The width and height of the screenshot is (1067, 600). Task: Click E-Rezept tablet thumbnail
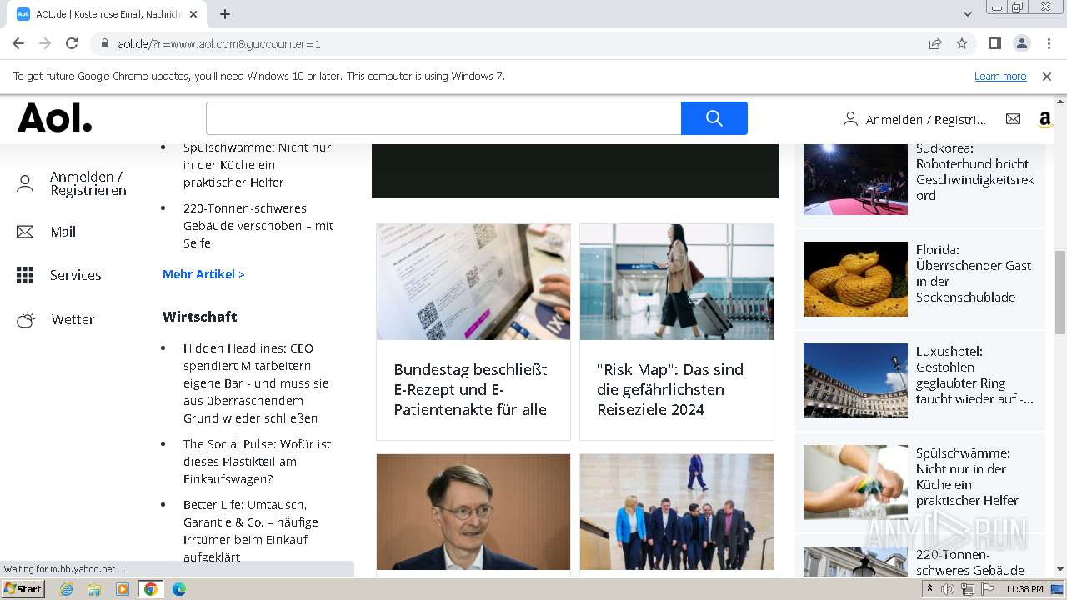click(473, 282)
